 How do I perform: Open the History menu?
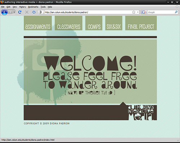coord(22,7)
